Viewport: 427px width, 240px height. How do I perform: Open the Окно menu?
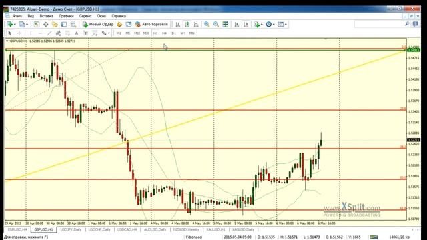pyautogui.click(x=101, y=16)
